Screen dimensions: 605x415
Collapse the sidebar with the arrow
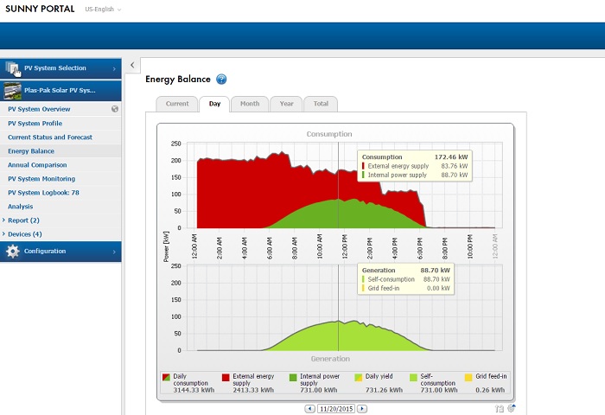[x=132, y=65]
